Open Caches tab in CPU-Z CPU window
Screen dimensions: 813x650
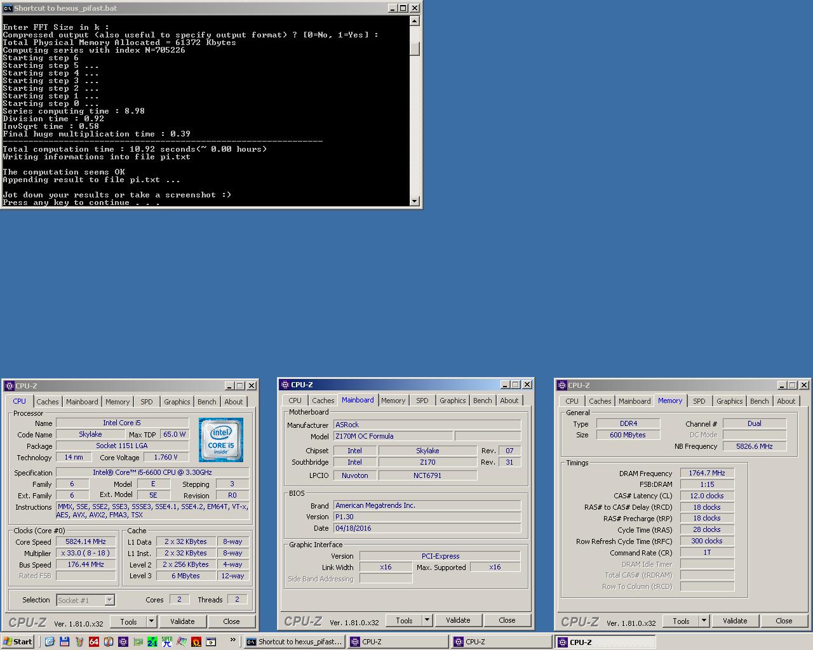pos(48,402)
